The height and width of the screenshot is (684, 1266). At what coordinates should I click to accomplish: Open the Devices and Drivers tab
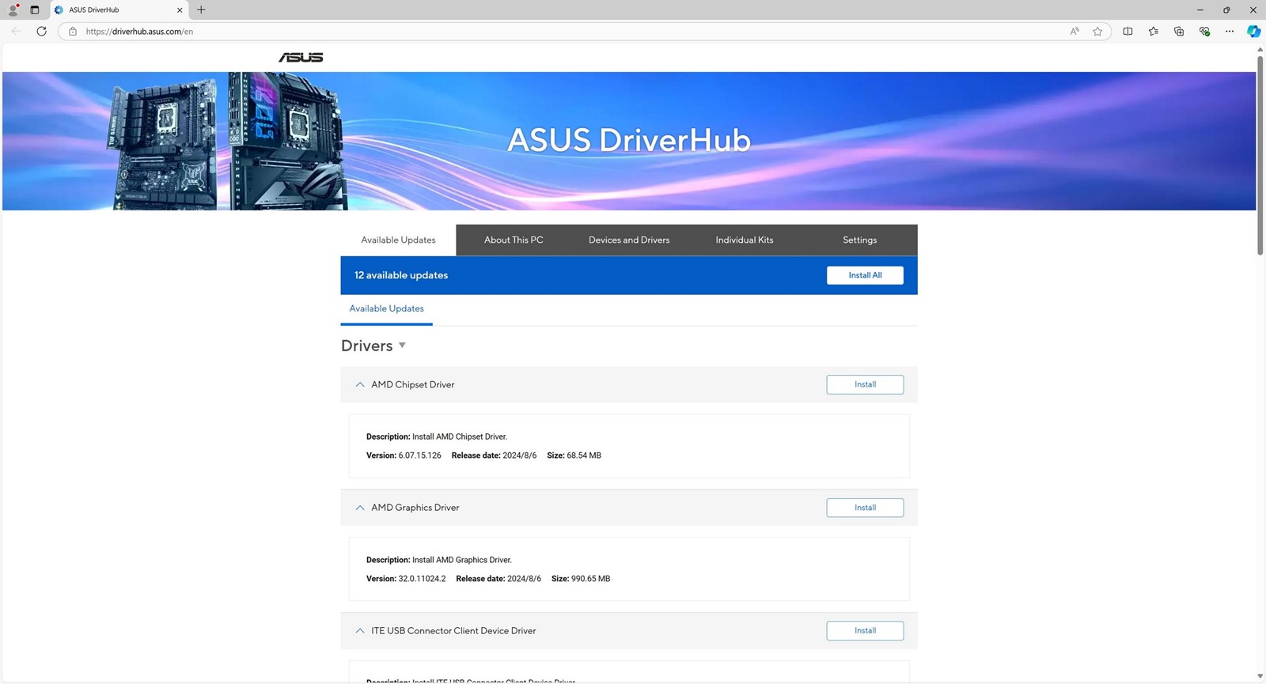pos(629,240)
